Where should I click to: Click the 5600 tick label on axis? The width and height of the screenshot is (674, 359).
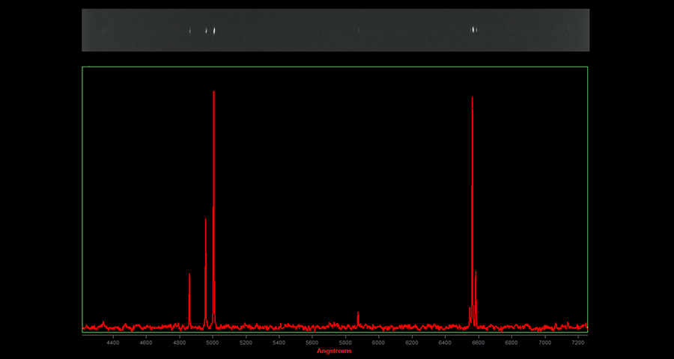[x=312, y=343]
